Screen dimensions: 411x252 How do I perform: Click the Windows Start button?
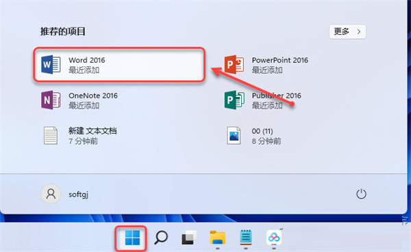132,238
